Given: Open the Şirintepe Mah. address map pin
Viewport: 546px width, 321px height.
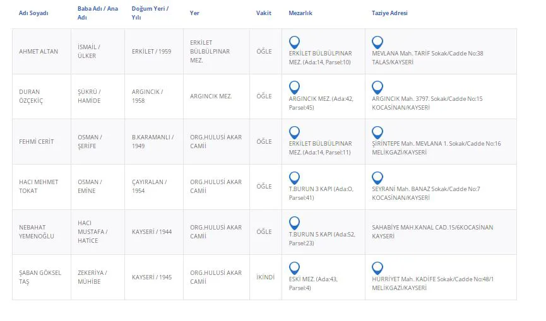Looking at the screenshot, I should [377, 132].
